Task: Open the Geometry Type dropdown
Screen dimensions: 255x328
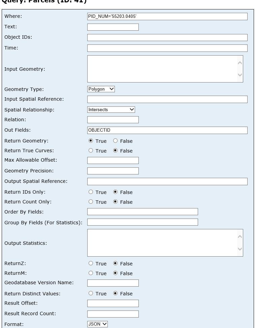Action: point(101,89)
